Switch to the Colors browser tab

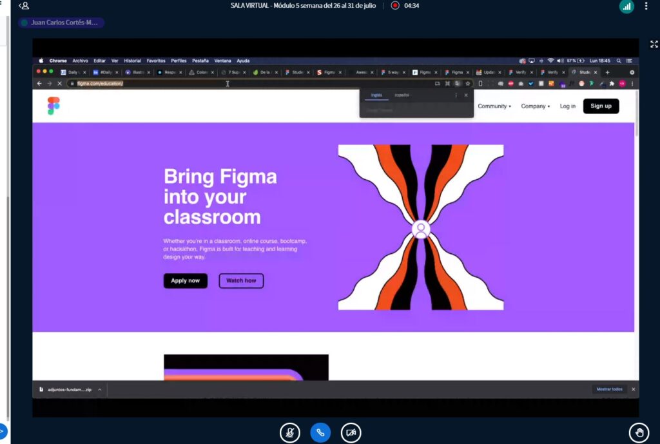tap(201, 72)
